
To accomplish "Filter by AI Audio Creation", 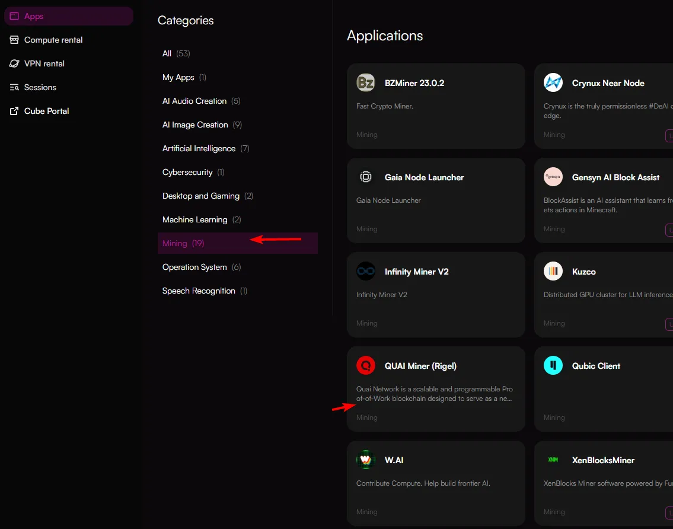I will (x=201, y=101).
